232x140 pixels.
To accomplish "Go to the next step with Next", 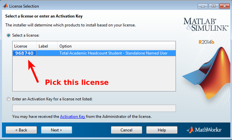I will pos(56,130).
